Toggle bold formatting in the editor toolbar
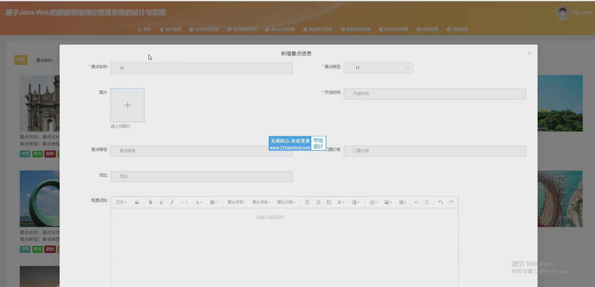The width and height of the screenshot is (595, 287). tap(151, 202)
